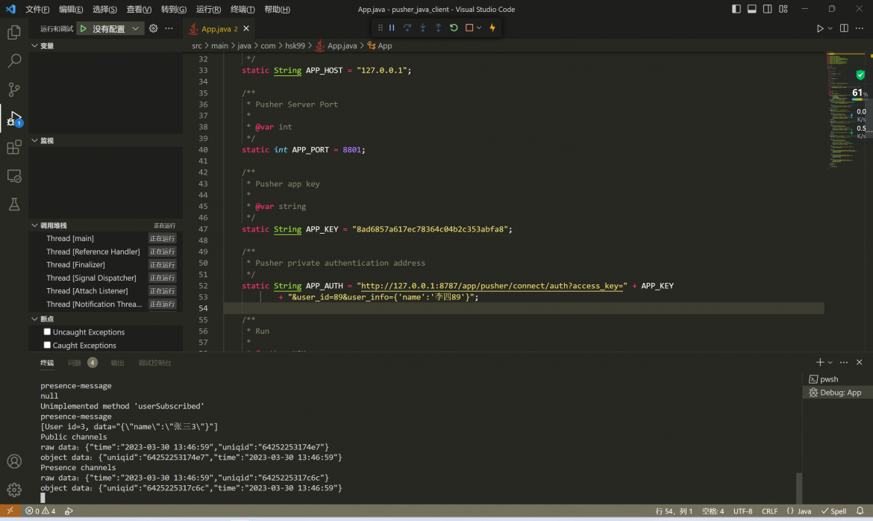The image size is (873, 521).
Task: Switch to the 输出 panel tab
Action: pos(117,362)
